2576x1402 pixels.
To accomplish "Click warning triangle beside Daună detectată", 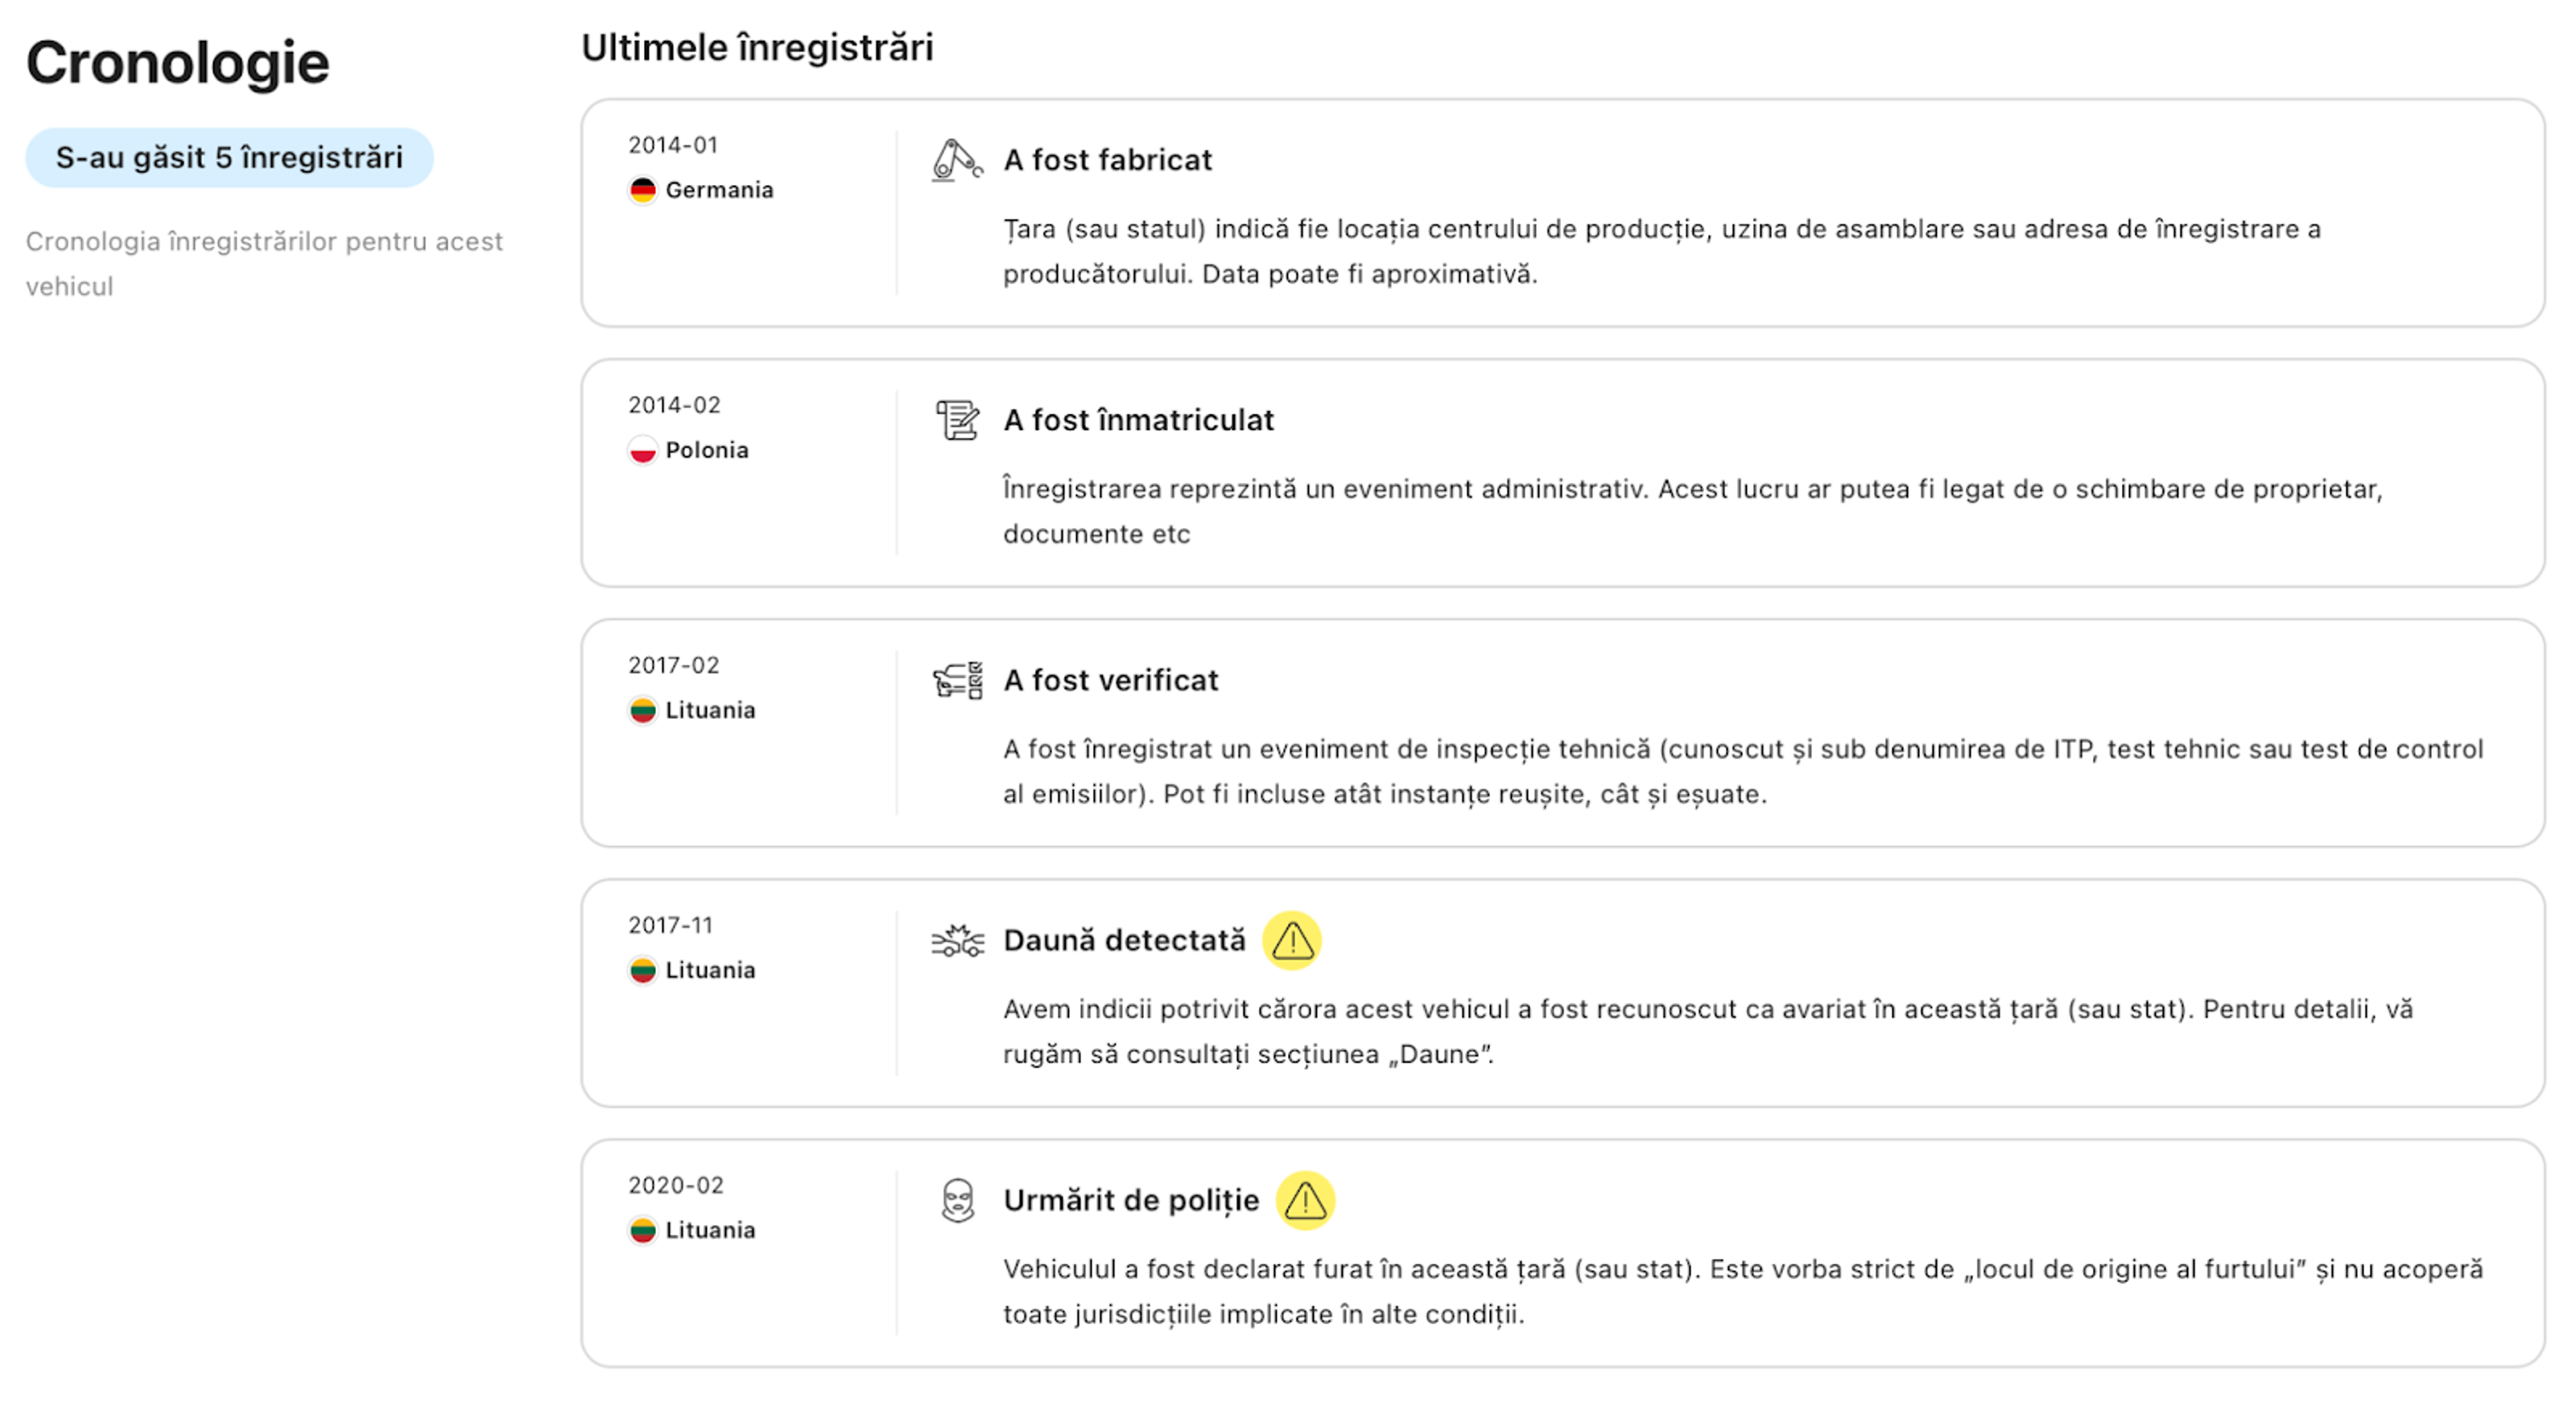I will pos(1291,940).
